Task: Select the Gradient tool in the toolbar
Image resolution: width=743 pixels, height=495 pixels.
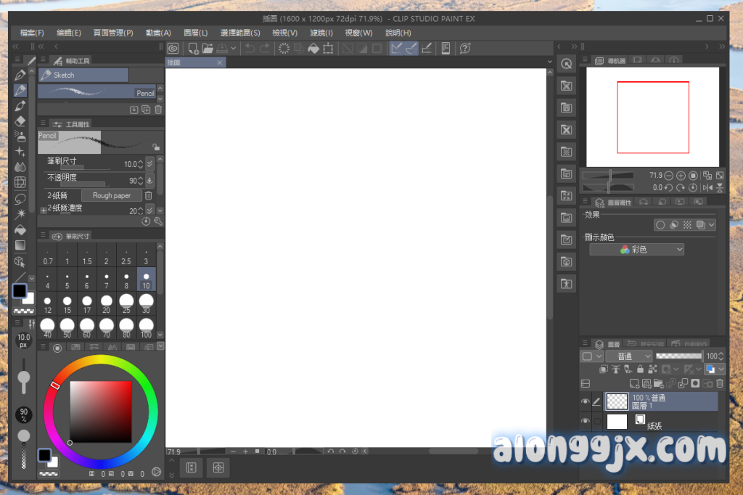Action: (x=20, y=245)
